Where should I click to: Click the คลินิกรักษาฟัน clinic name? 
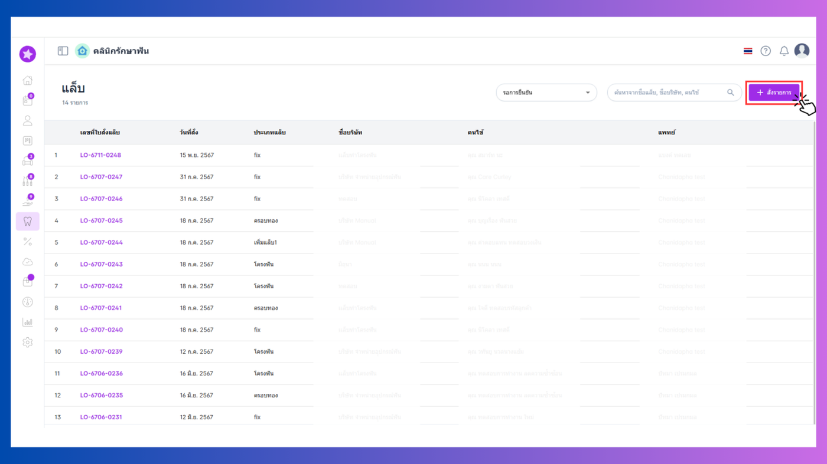tap(121, 51)
